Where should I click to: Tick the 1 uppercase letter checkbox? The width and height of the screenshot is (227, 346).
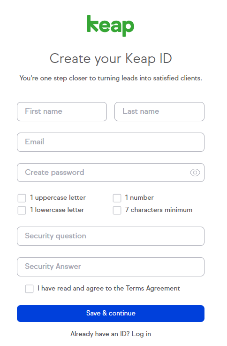[x=22, y=198]
